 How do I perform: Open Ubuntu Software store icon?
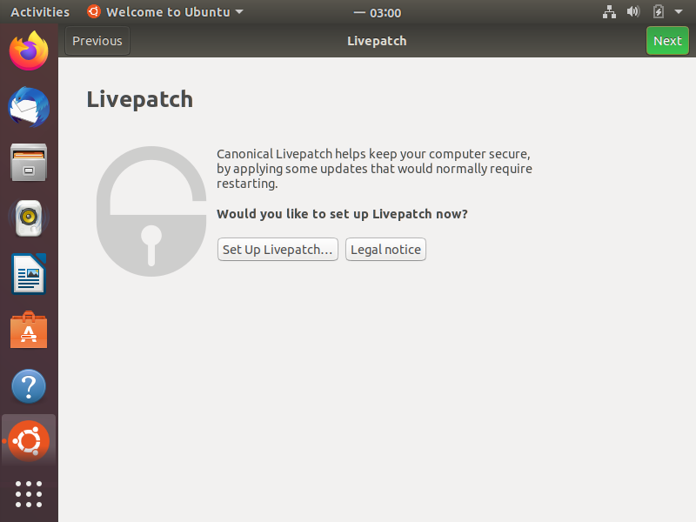(29, 330)
